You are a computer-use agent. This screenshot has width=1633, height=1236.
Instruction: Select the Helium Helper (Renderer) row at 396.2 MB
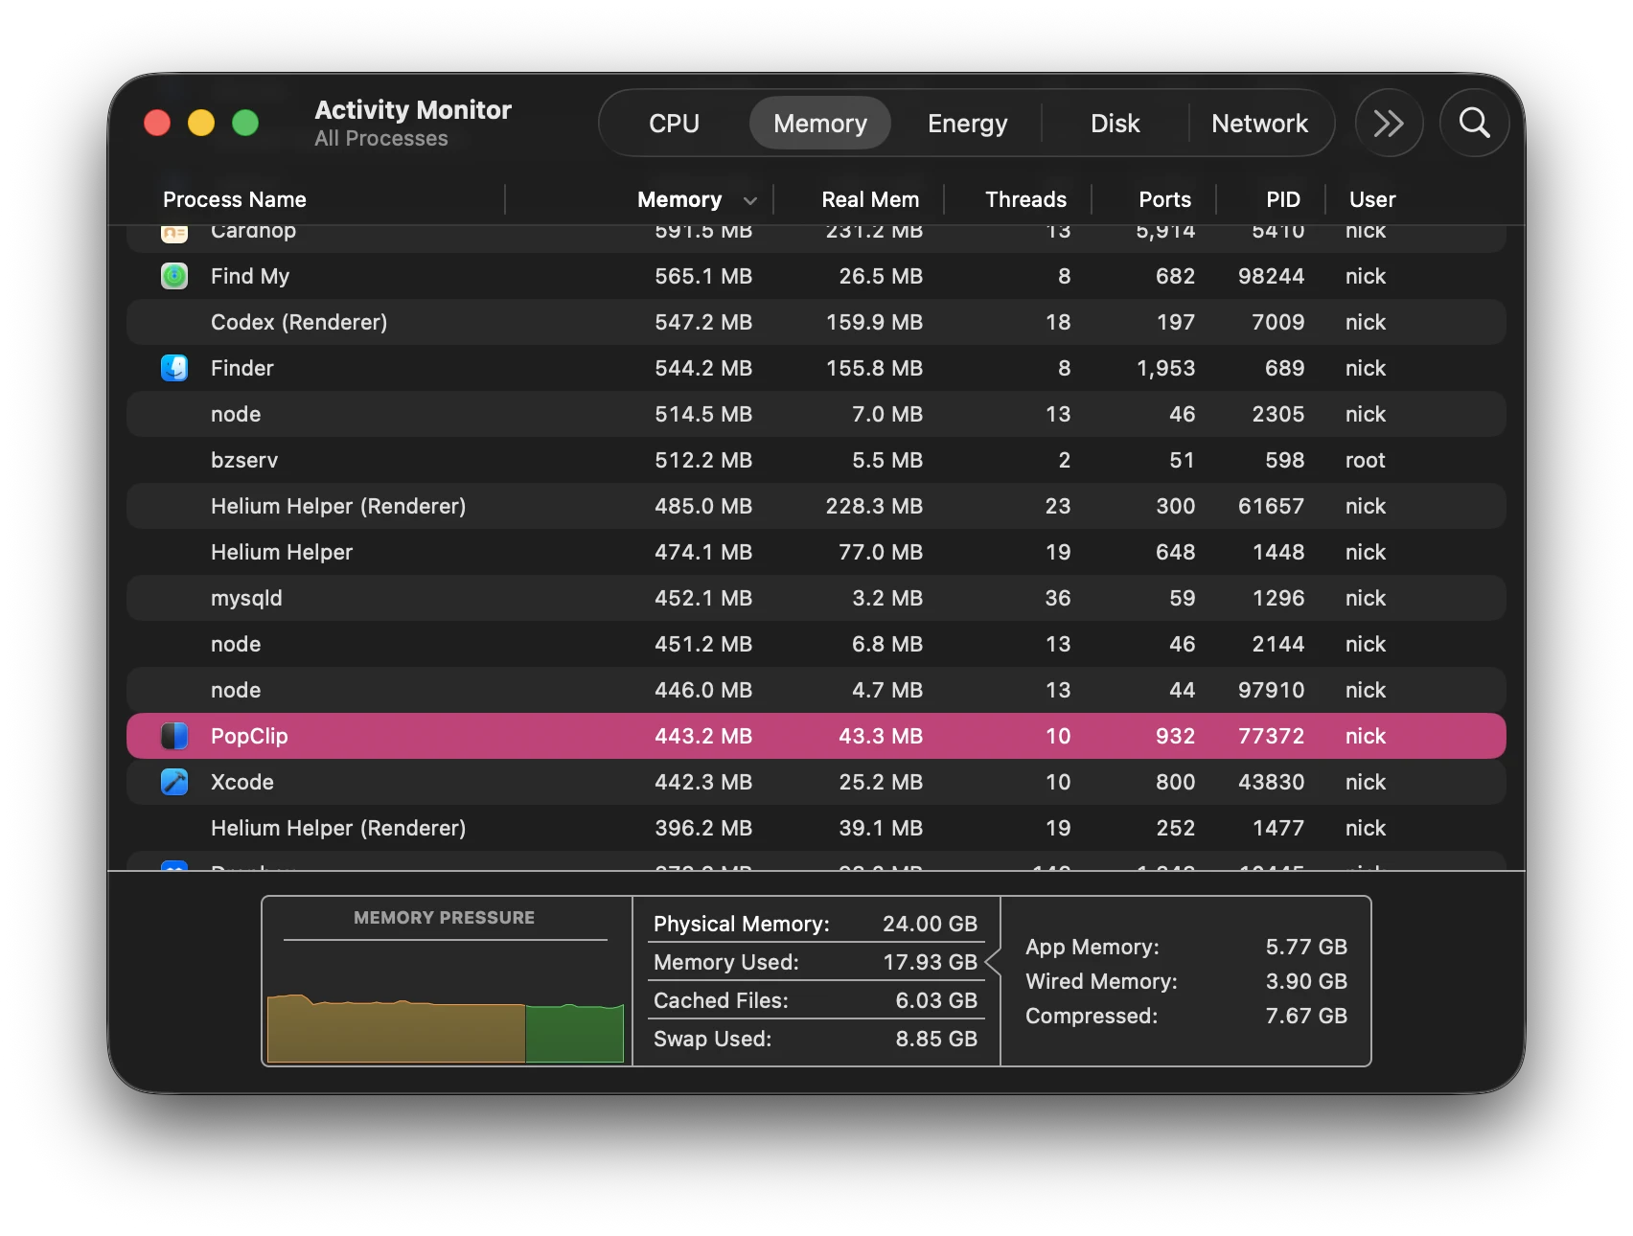tap(816, 828)
